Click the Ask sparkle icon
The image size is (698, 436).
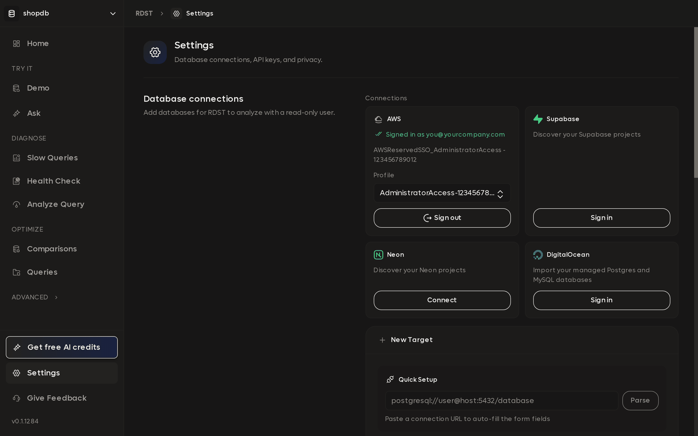click(x=16, y=113)
